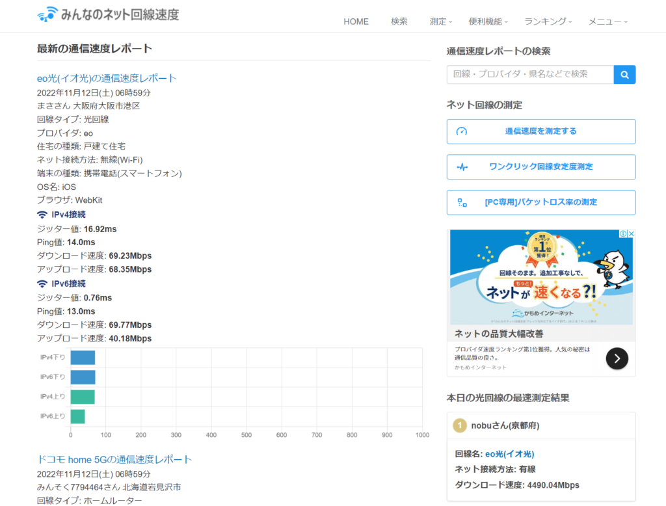Click the IPv6上り green bar in the chart

[x=78, y=416]
